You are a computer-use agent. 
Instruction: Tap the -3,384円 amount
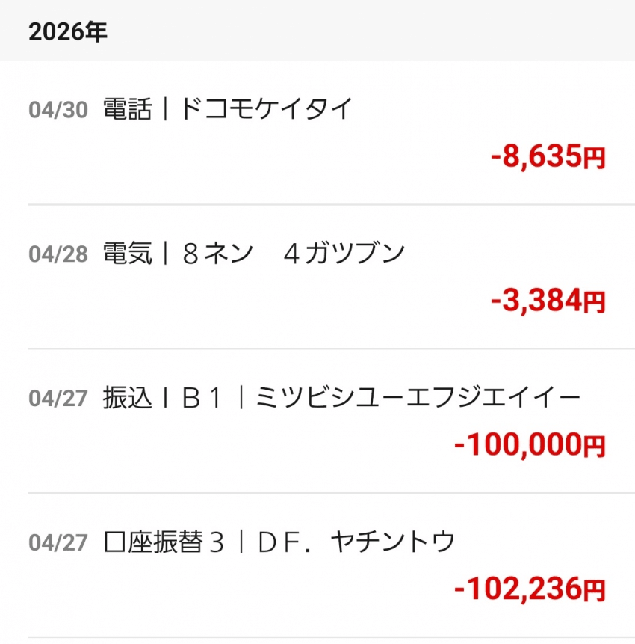click(x=548, y=301)
